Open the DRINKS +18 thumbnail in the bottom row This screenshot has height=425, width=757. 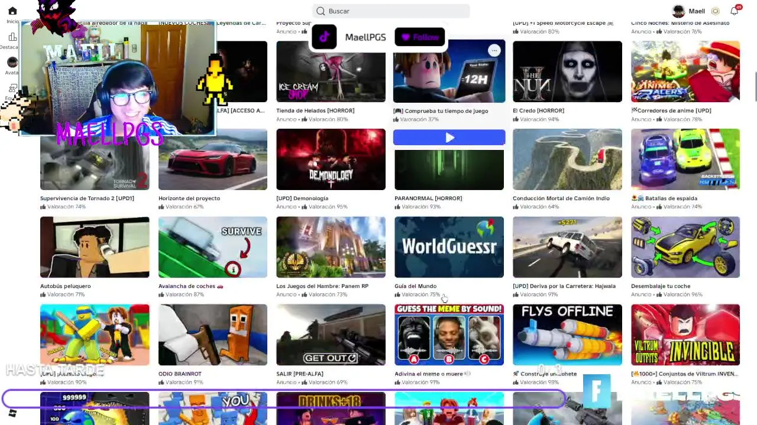[x=331, y=408]
